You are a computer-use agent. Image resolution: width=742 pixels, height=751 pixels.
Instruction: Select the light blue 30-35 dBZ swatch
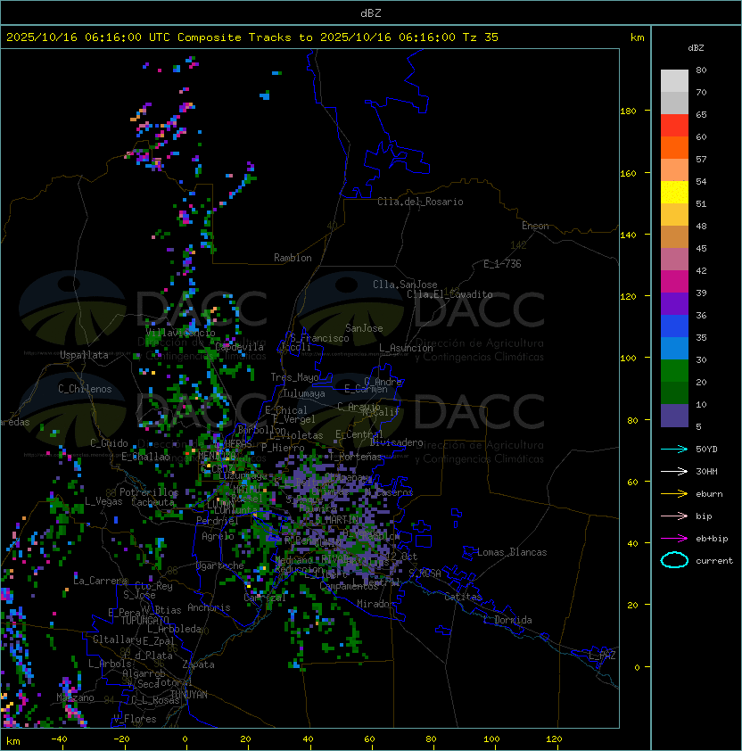[674, 348]
